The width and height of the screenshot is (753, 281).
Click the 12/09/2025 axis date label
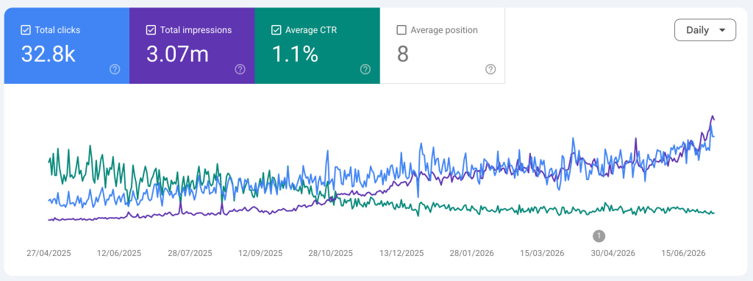260,253
